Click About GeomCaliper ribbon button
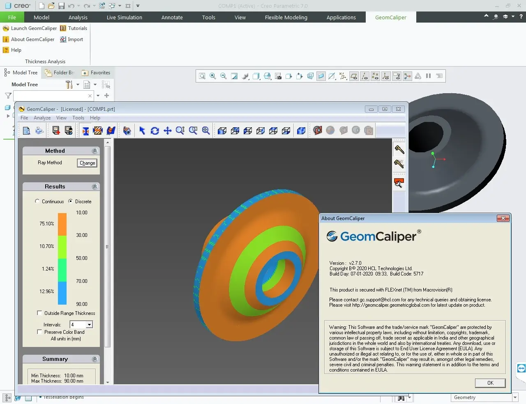526x404 pixels. [29, 39]
